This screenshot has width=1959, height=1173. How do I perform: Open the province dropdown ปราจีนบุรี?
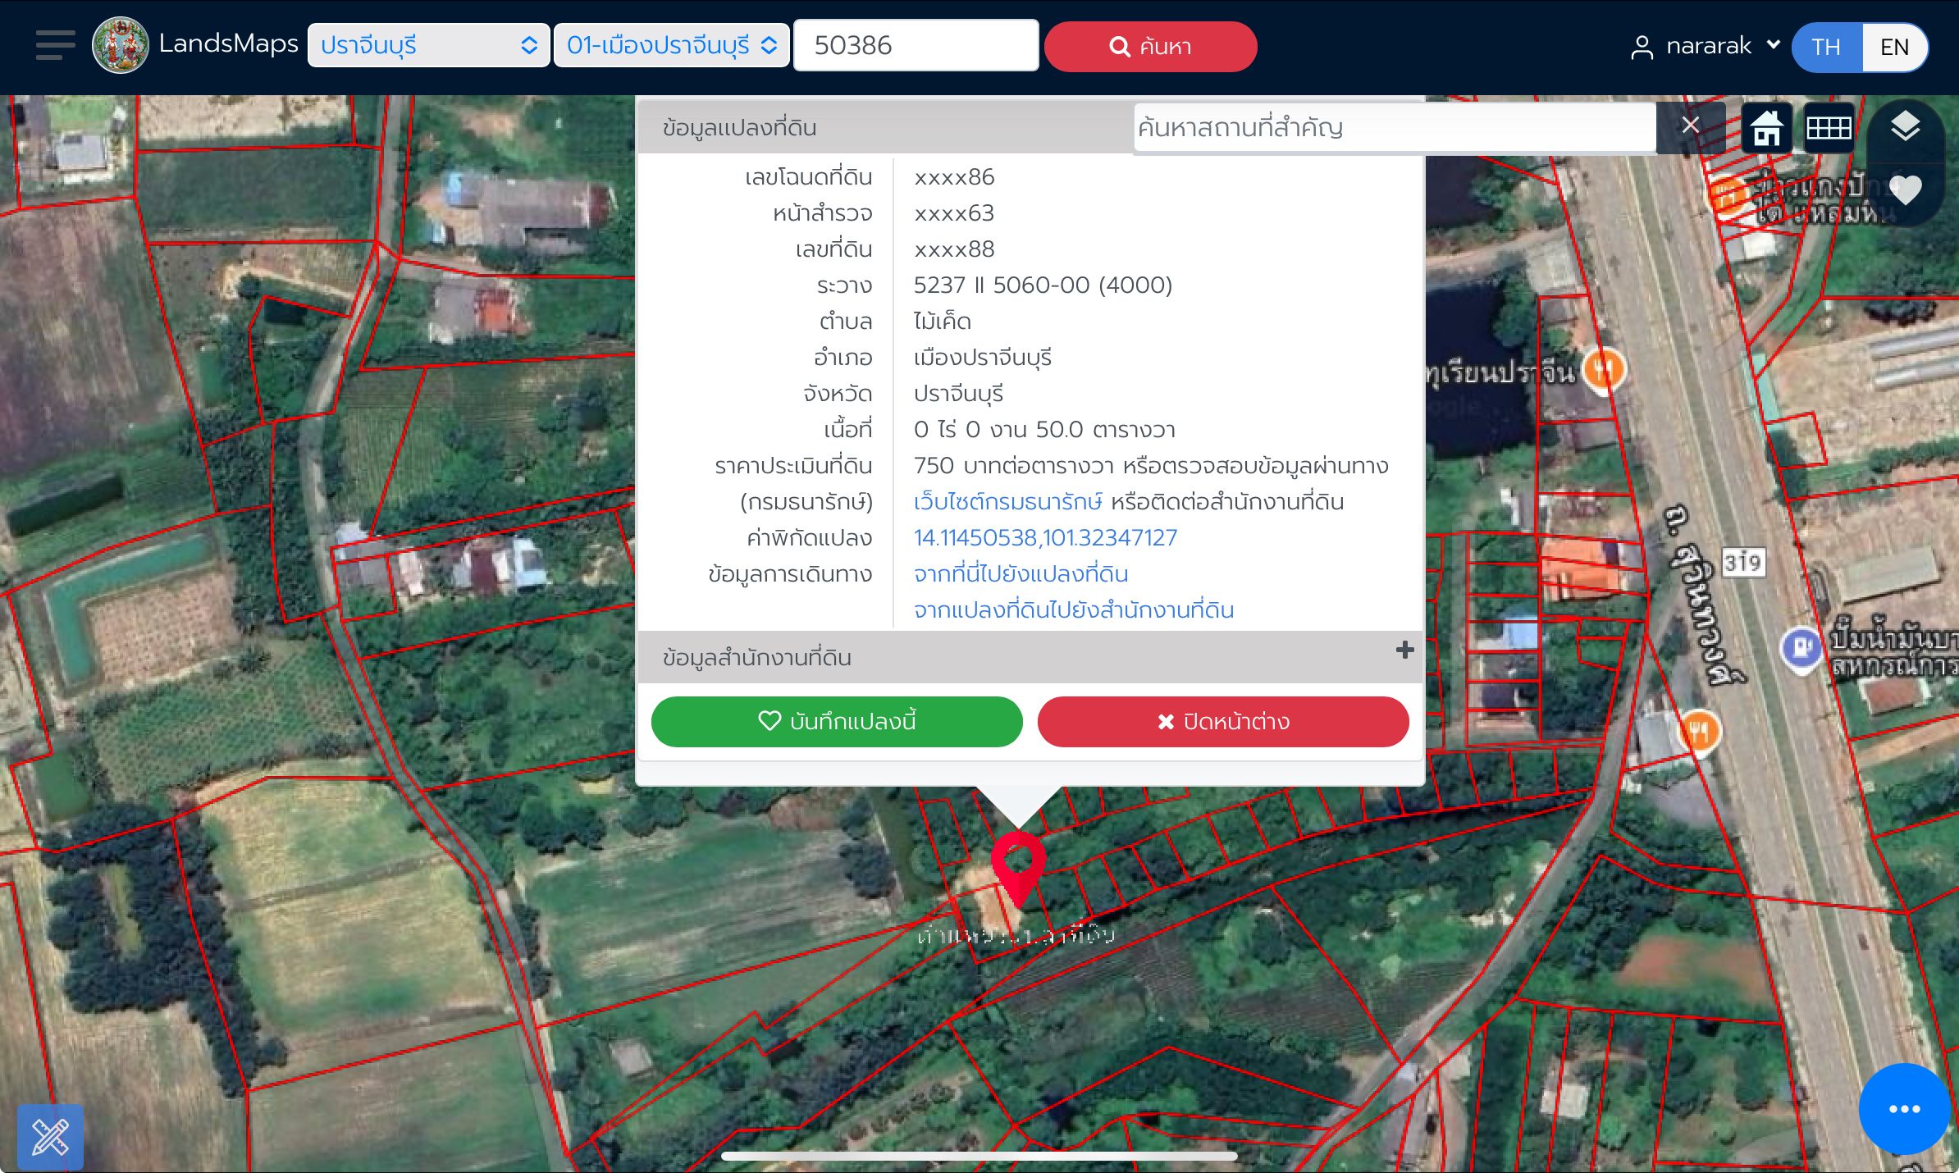tap(428, 45)
